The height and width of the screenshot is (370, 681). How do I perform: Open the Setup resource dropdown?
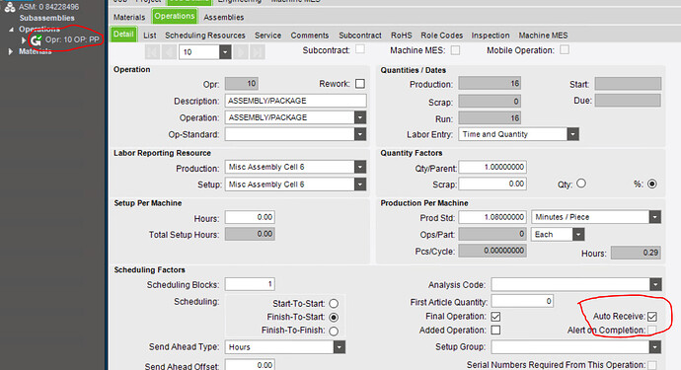(360, 185)
